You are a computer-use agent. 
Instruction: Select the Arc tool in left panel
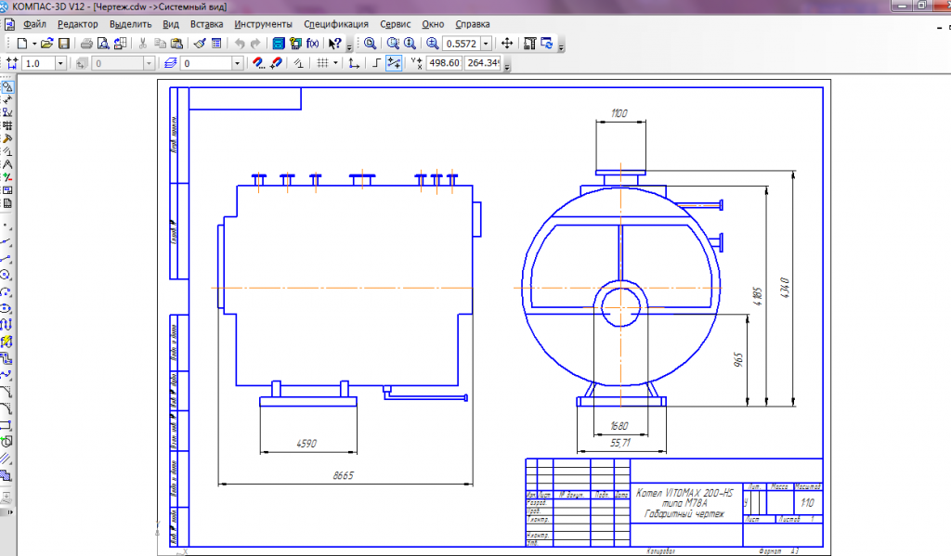(7, 291)
